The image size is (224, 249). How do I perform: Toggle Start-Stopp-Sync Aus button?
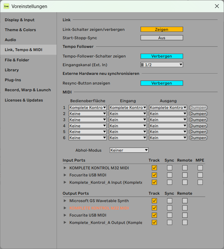[162, 38]
